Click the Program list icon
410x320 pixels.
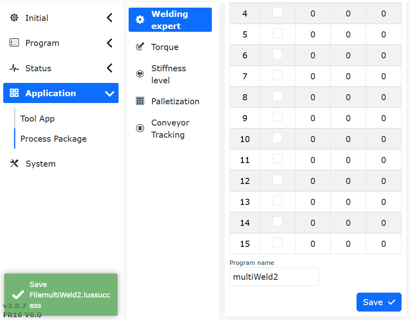click(14, 43)
